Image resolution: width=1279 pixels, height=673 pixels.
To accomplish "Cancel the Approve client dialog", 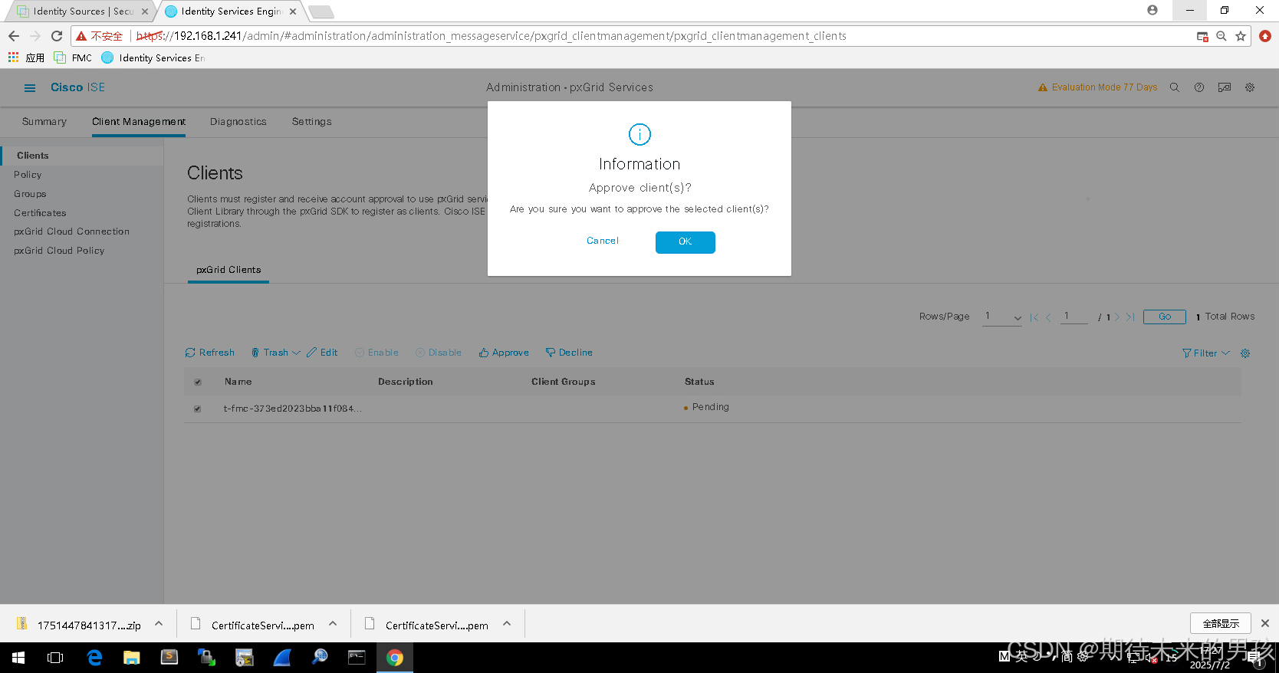I will coord(603,241).
